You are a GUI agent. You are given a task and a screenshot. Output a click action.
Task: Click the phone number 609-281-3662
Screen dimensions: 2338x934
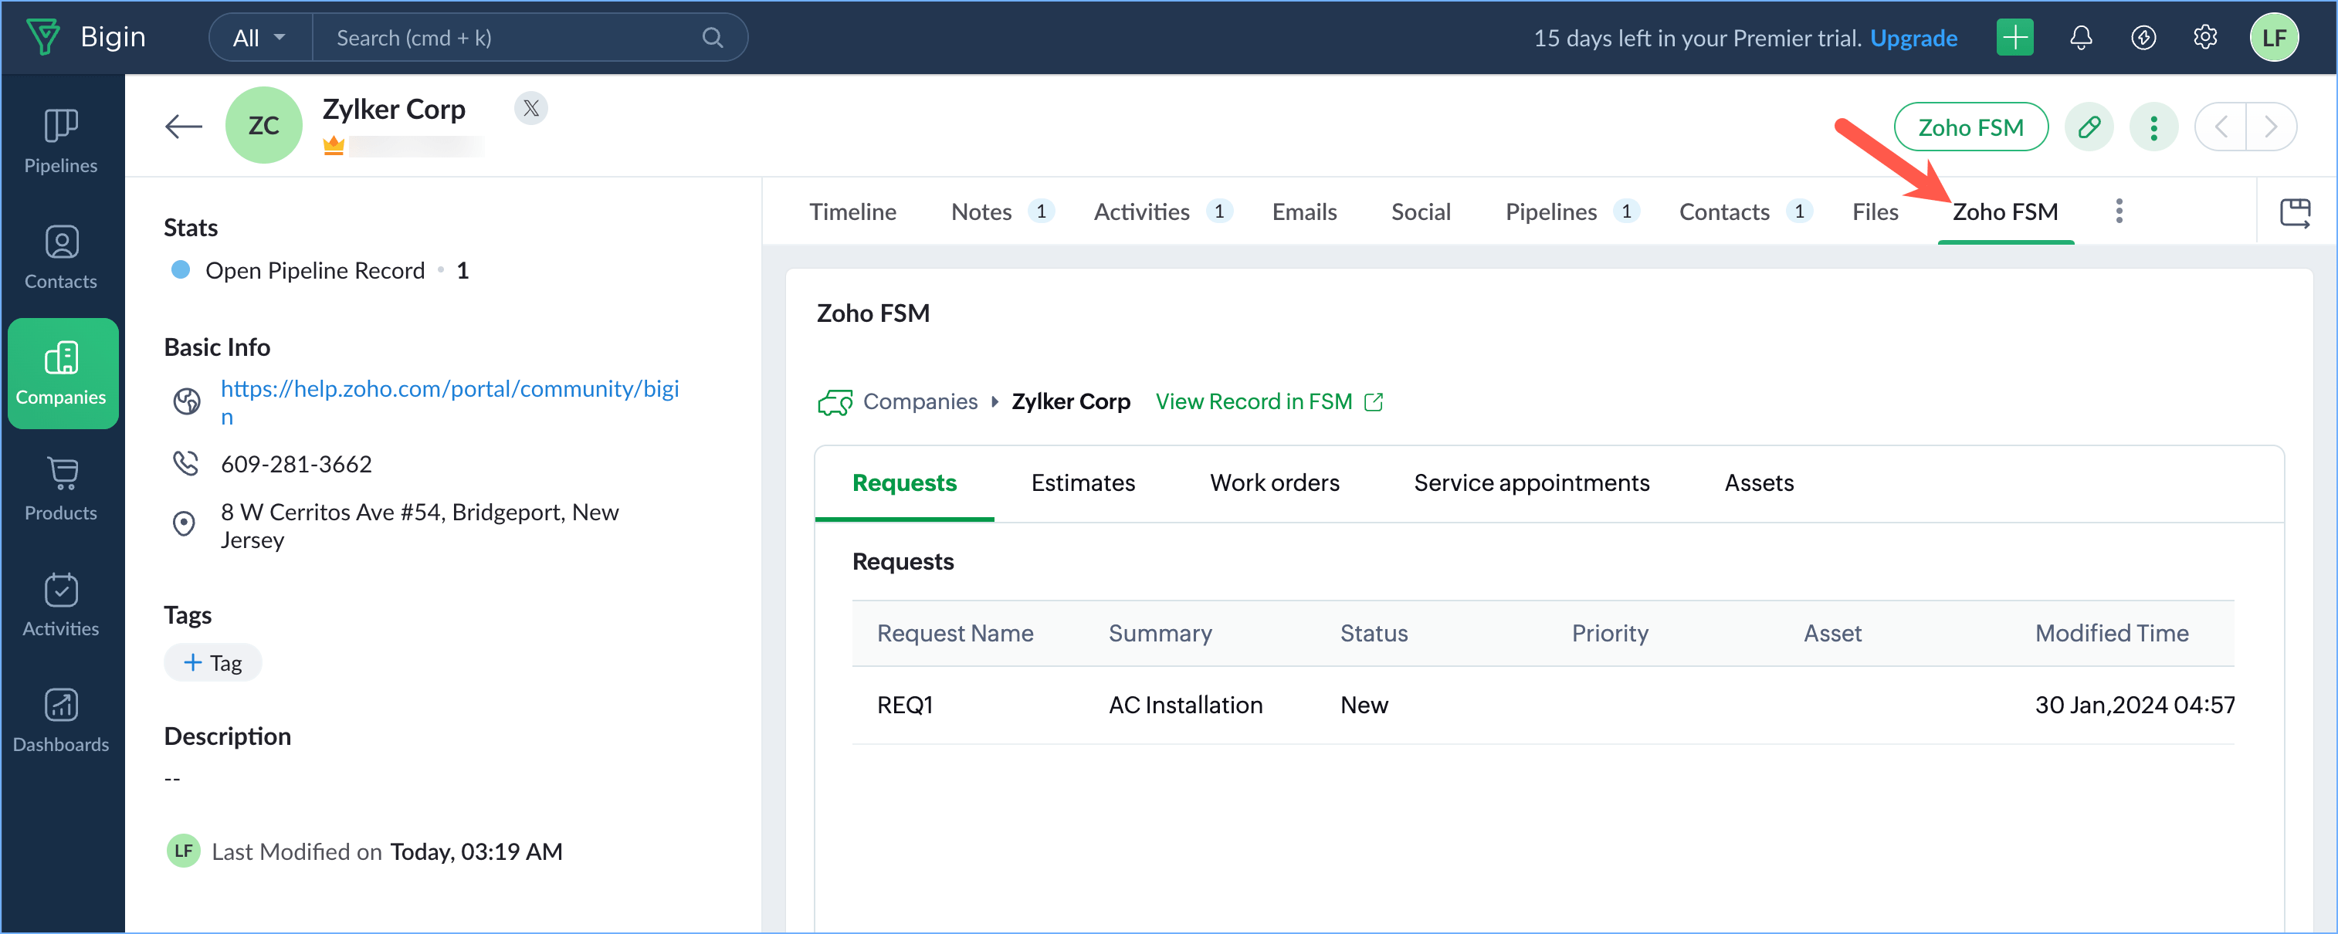(x=296, y=464)
